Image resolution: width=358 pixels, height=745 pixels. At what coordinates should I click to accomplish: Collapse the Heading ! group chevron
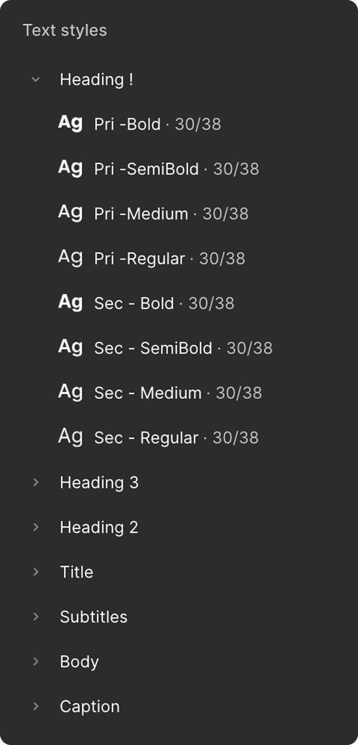pos(36,79)
